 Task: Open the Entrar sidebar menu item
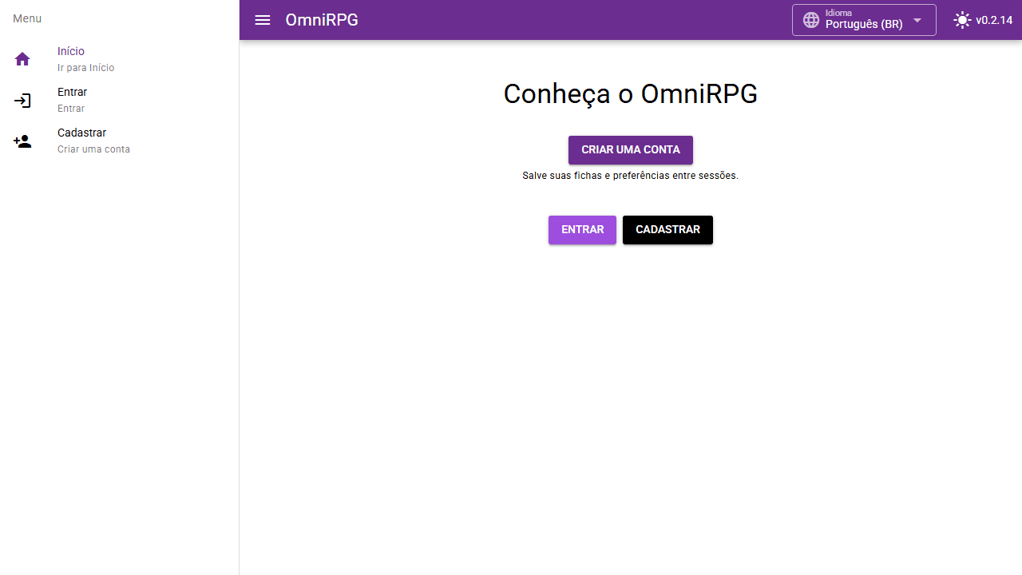pos(120,100)
